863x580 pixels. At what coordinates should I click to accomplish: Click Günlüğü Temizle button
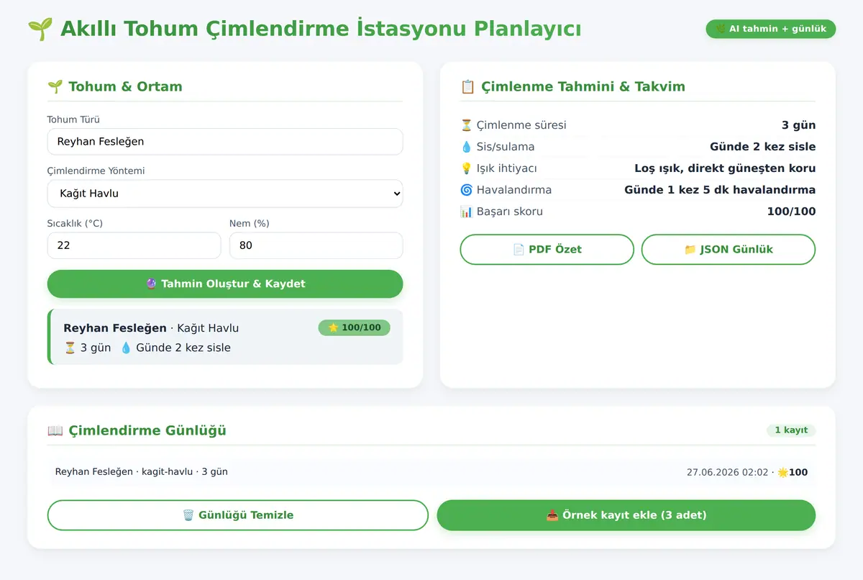coord(238,515)
